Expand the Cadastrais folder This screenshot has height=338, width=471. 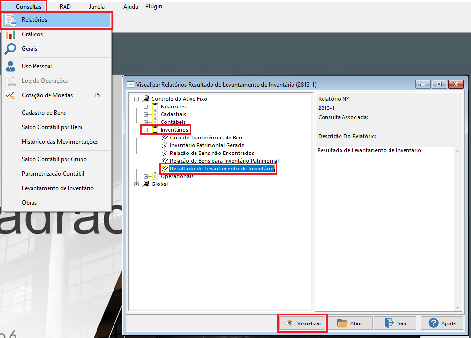coord(146,115)
